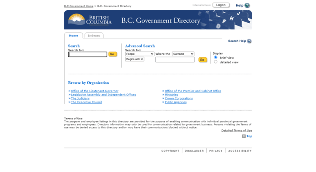Switch to the Indexes tab

pos(94,35)
